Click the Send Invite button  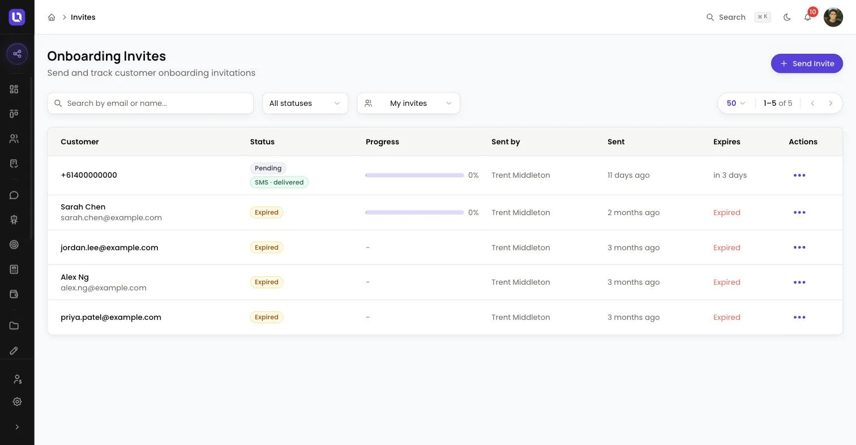point(807,63)
